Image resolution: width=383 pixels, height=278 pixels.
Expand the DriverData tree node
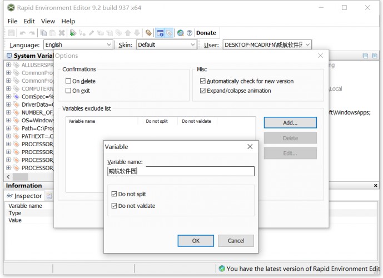tap(8, 105)
